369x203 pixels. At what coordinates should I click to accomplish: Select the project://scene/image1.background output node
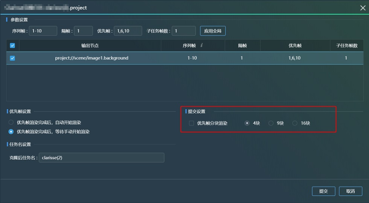click(91, 58)
